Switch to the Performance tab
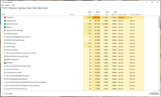This screenshot has height=97, width=161. click(13, 8)
